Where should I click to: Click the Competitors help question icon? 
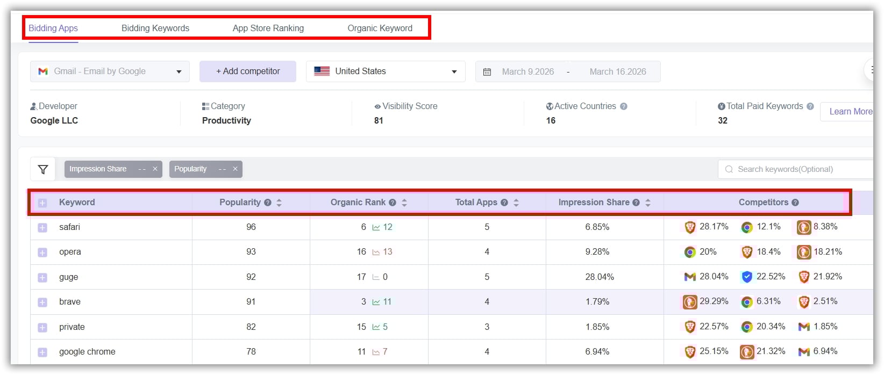[x=795, y=203]
